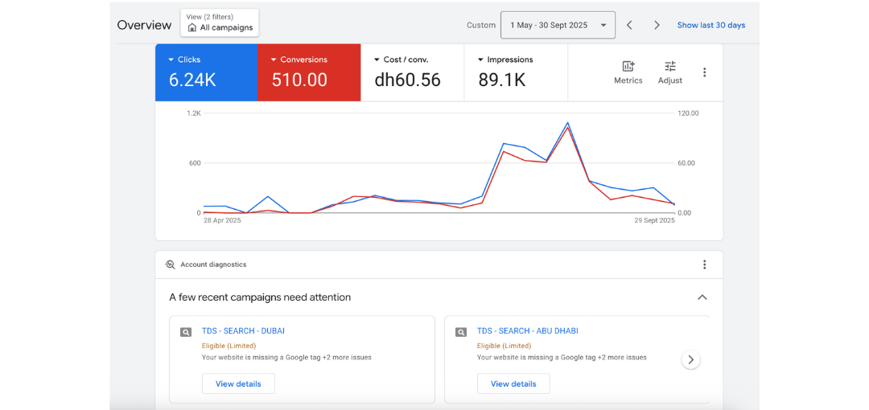Viewport: 869px width, 410px height.
Task: Open the Conversions metric dropdown
Action: tap(299, 59)
